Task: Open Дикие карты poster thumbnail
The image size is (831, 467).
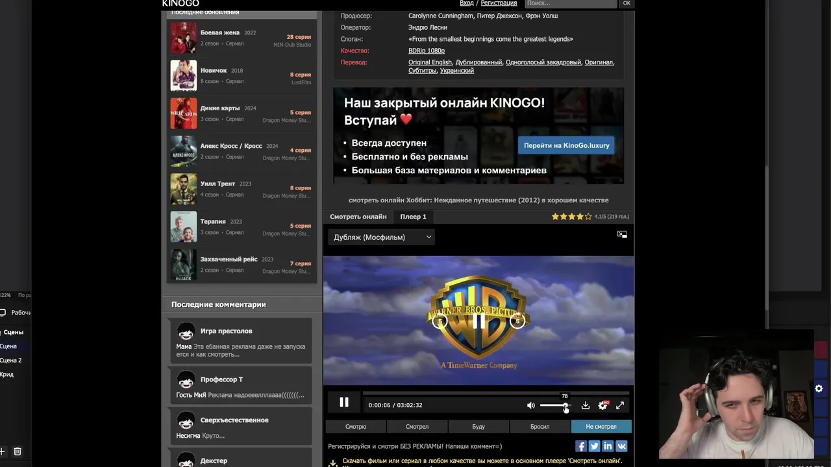Action: [183, 113]
